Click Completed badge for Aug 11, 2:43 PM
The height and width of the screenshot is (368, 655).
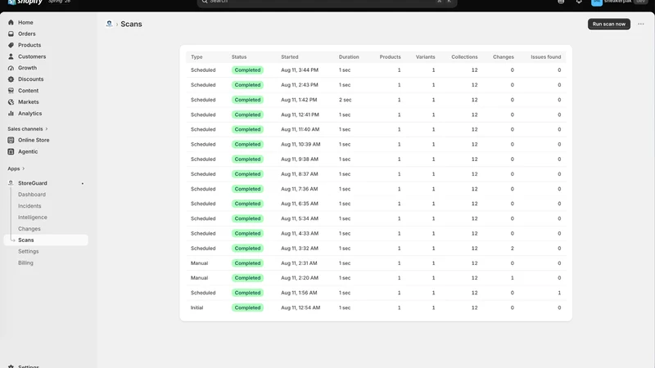(247, 85)
